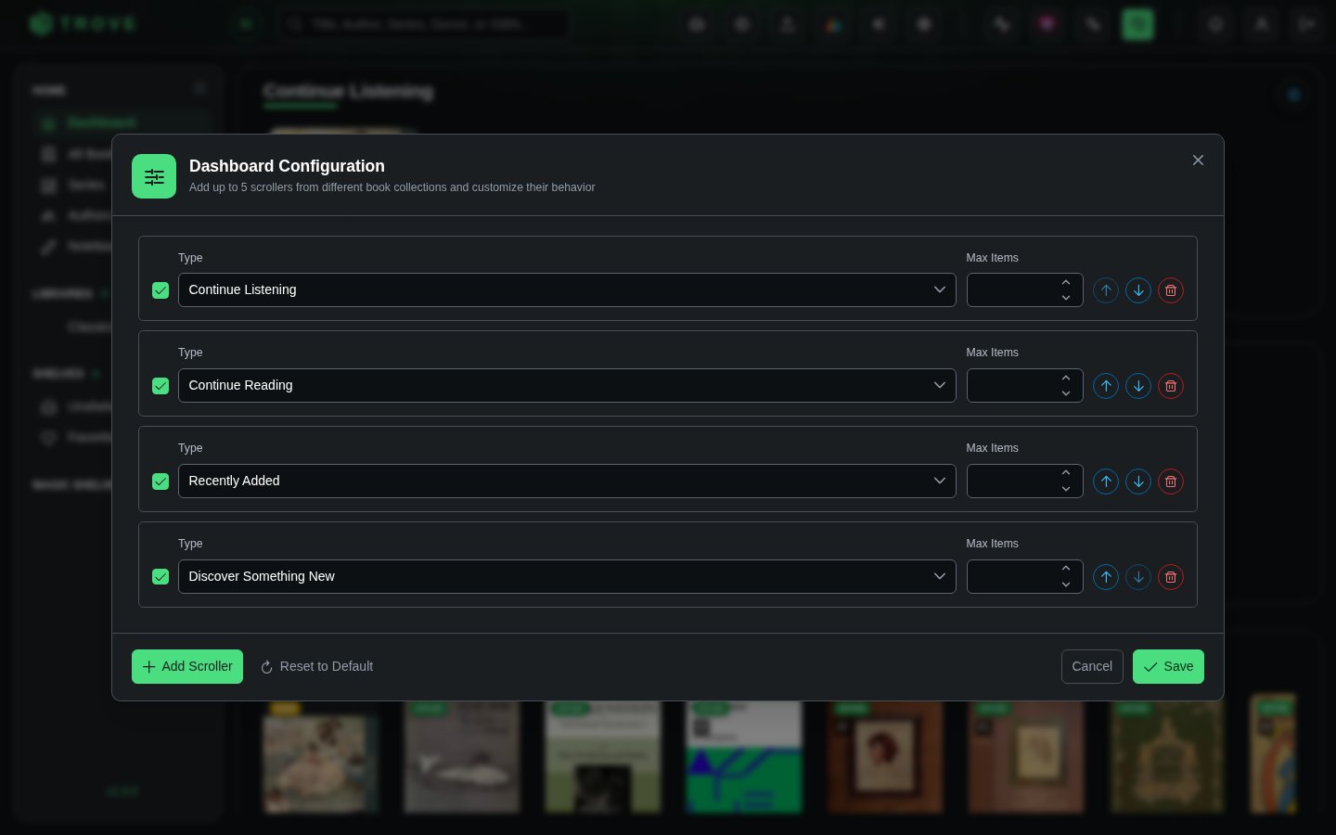Increase Max Items for Discover Something New

(1066, 569)
